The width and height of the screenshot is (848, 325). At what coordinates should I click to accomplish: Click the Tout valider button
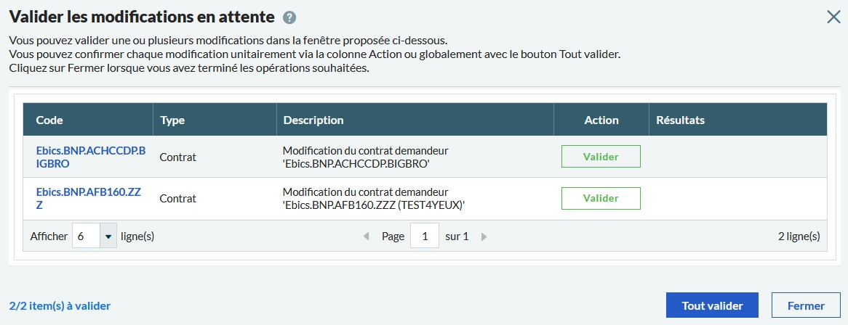coord(712,305)
